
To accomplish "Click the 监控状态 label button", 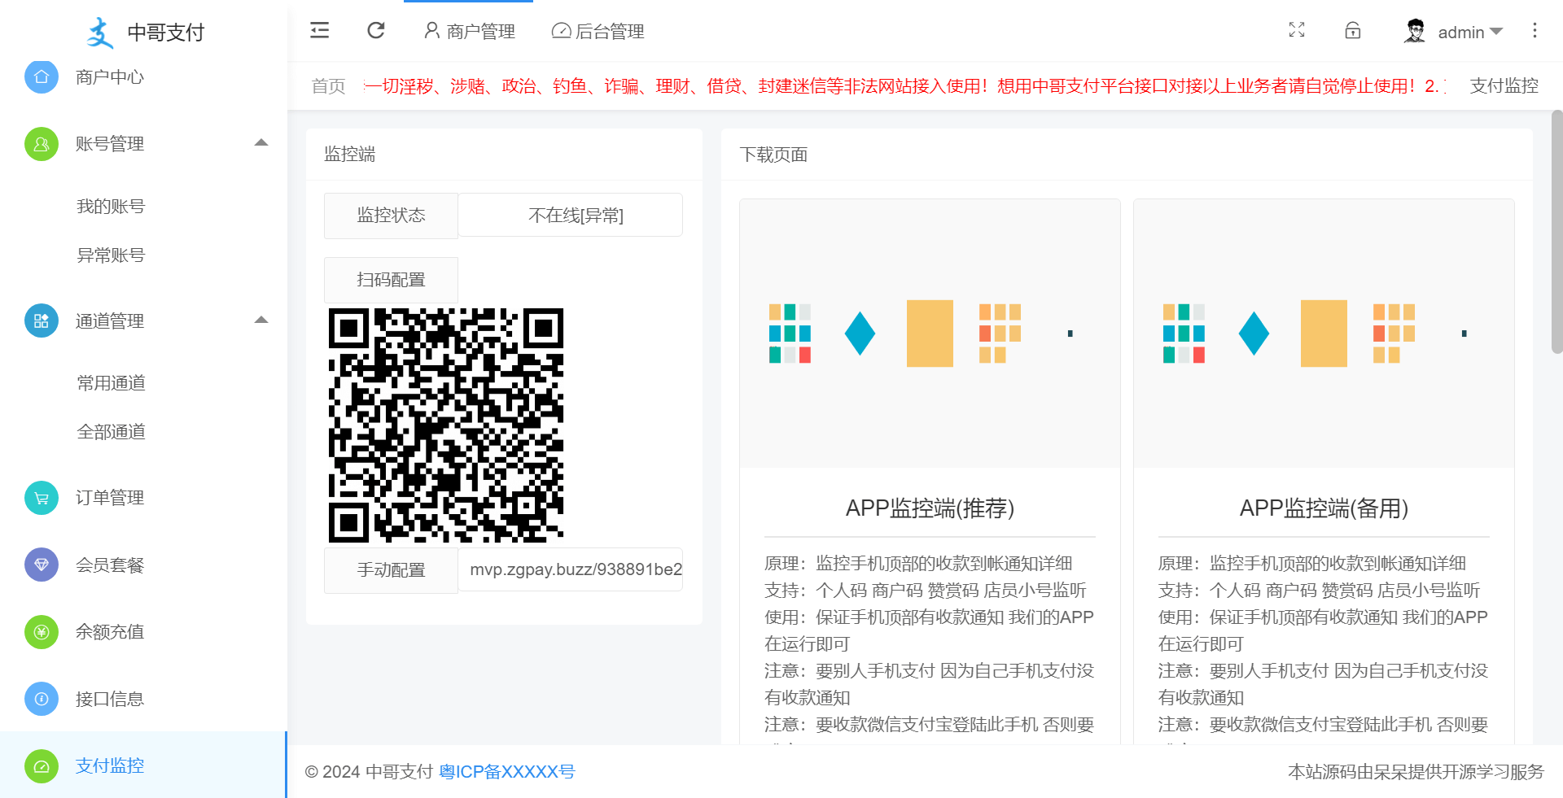I will 391,216.
